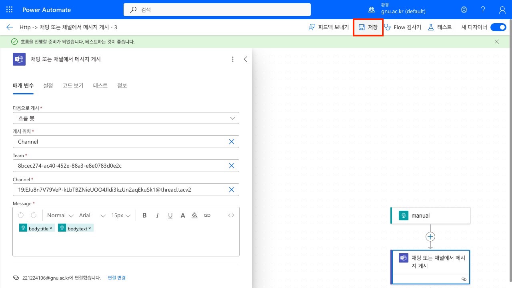The image size is (512, 288).
Task: Switch to the 설정 tab
Action: [48, 86]
